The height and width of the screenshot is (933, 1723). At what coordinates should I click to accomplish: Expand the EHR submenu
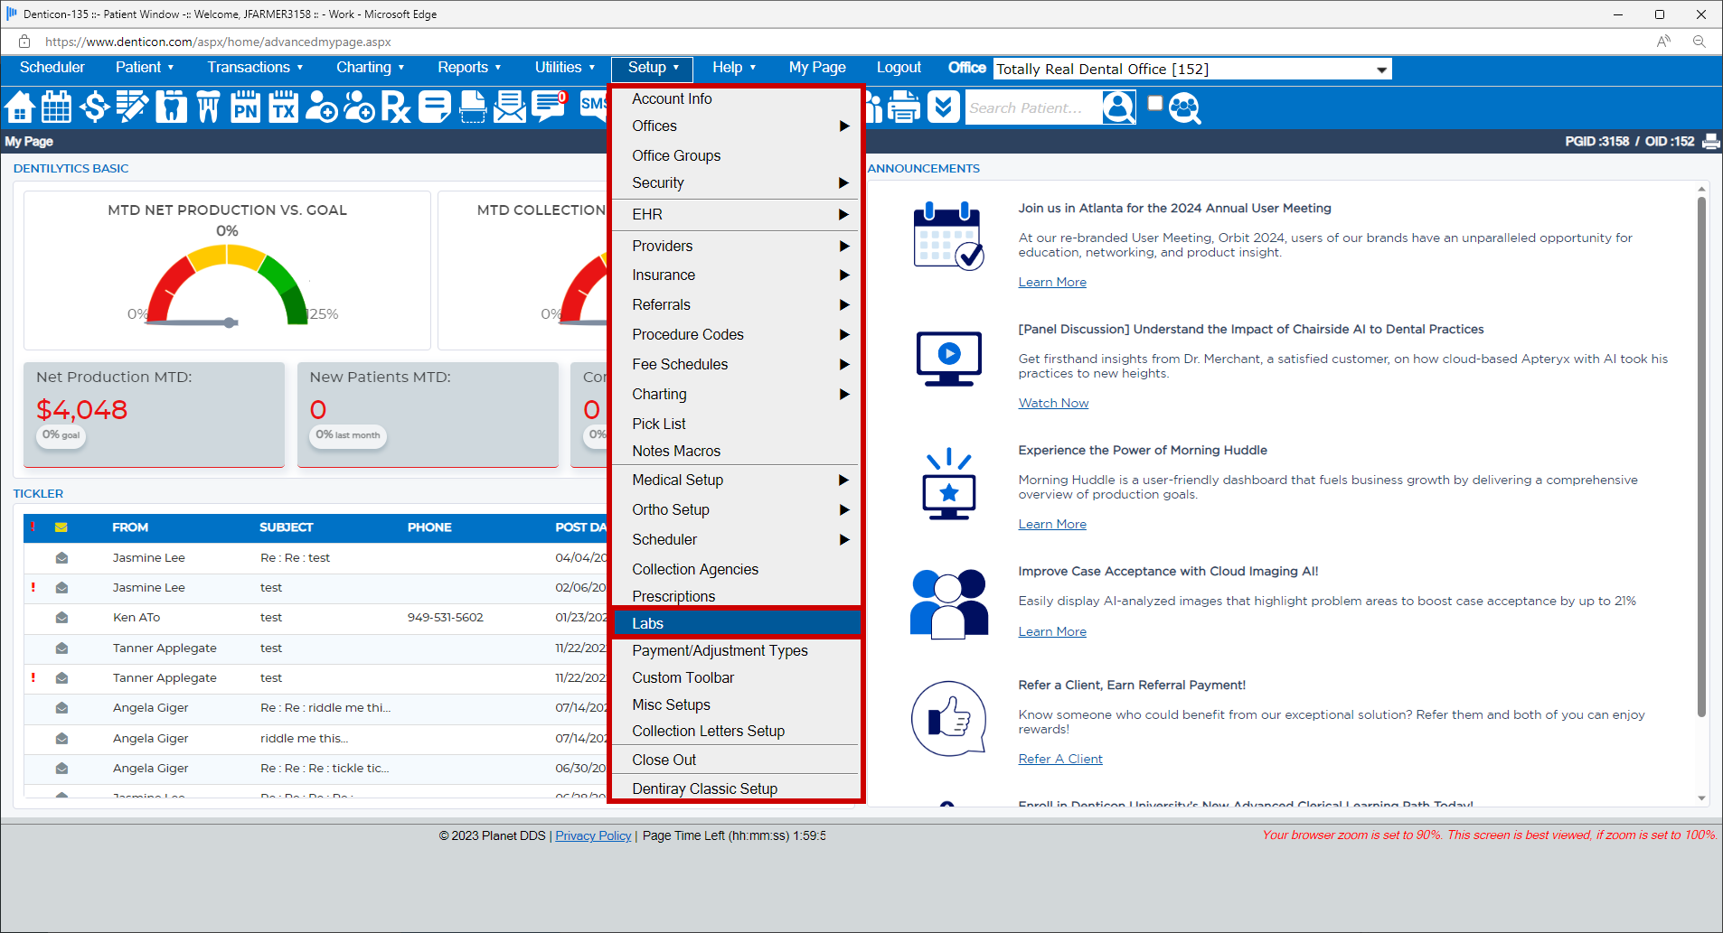(844, 215)
